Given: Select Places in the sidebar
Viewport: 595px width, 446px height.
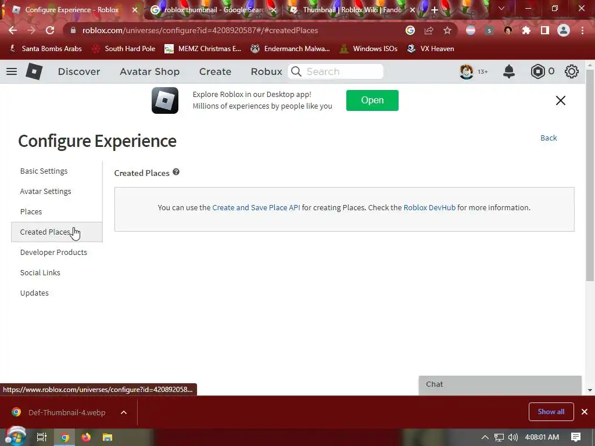Looking at the screenshot, I should point(31,211).
